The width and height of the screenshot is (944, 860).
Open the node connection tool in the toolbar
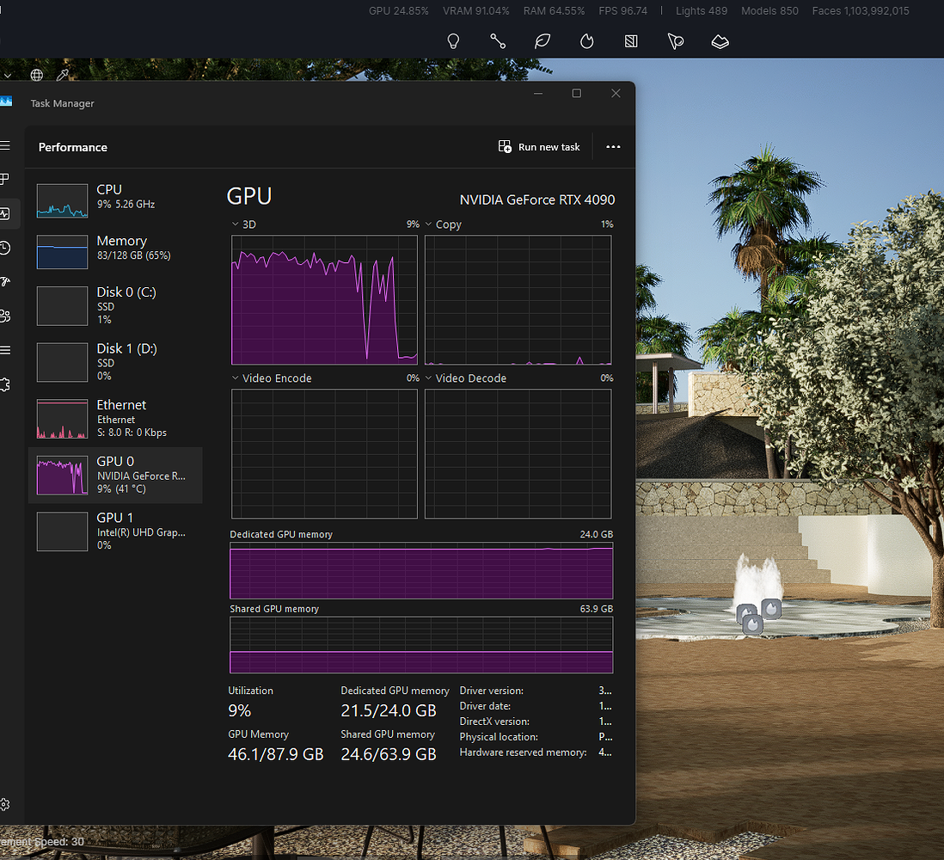pyautogui.click(x=498, y=41)
